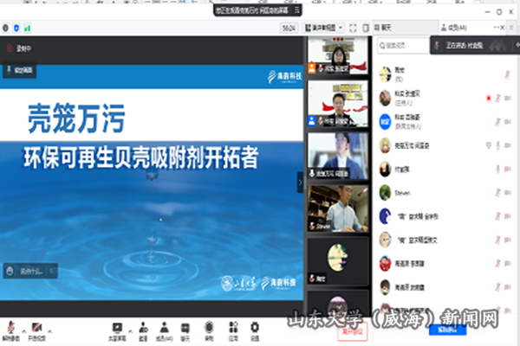This screenshot has width=520, height=346.
Task: Click the blue avatar in co-host row
Action: (385, 122)
